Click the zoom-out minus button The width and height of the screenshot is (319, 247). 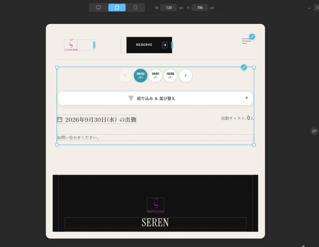click(309, 8)
